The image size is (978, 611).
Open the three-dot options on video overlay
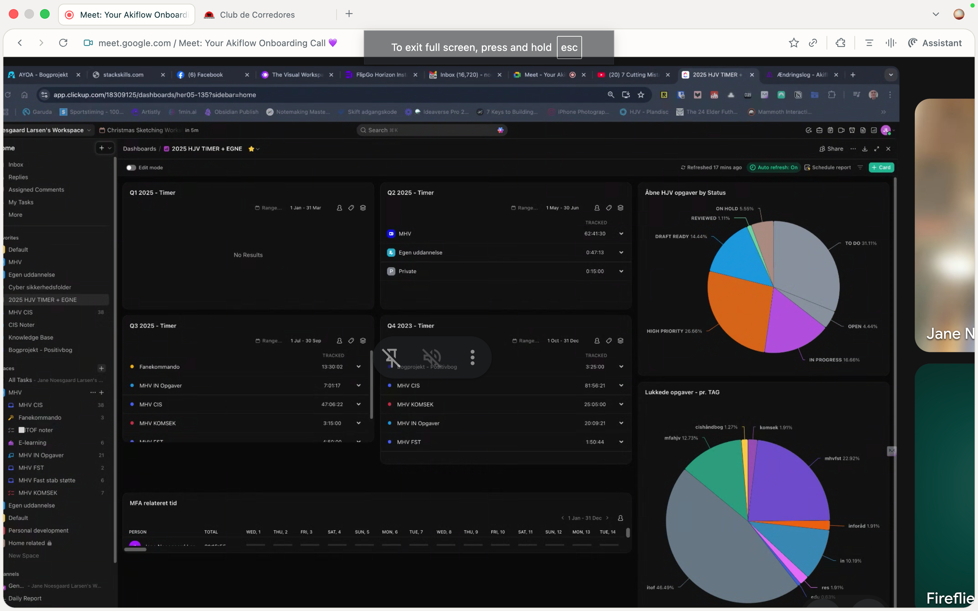472,357
